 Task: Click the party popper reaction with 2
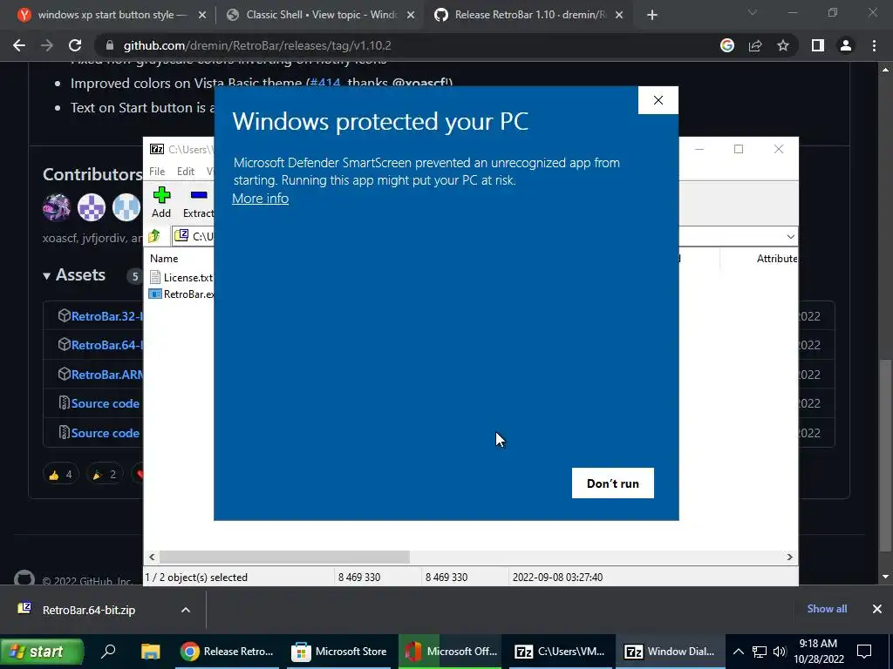[x=105, y=475]
